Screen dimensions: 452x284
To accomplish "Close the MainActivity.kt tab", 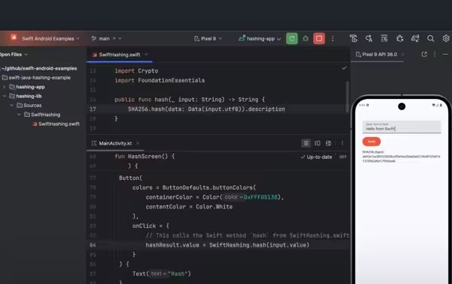I will point(138,143).
